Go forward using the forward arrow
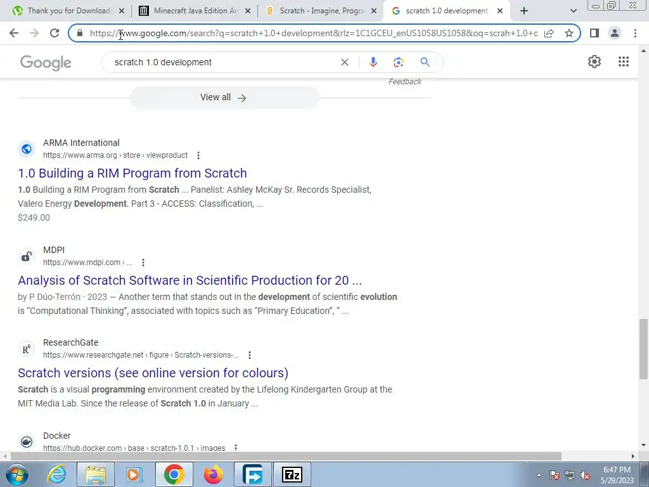649x487 pixels. [34, 33]
